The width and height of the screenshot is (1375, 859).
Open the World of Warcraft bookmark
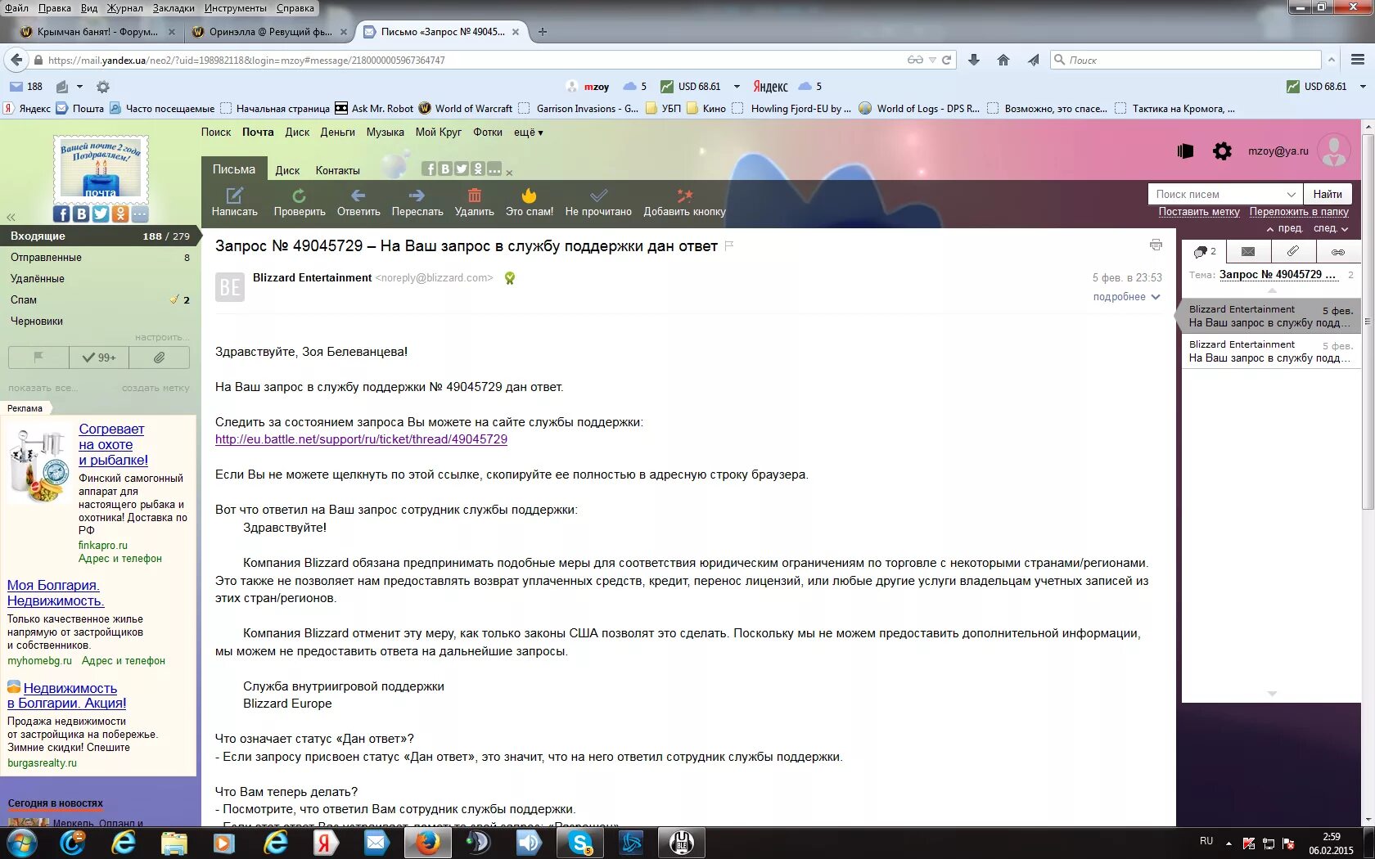click(466, 108)
